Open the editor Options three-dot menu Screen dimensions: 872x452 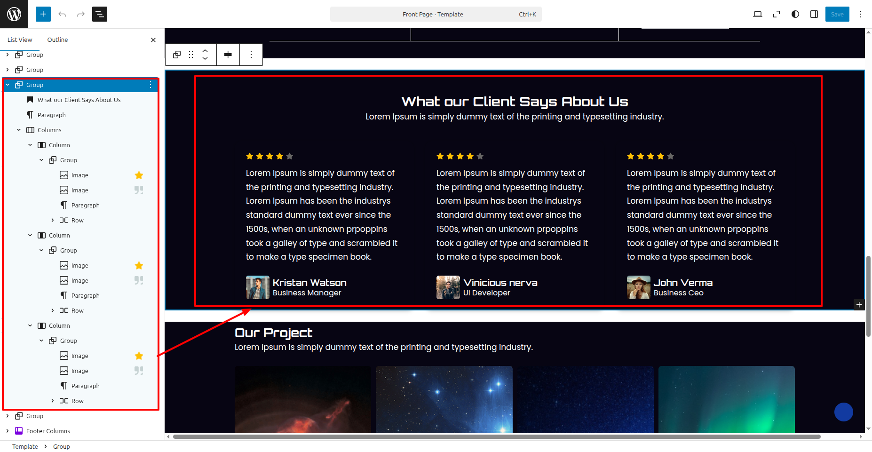click(x=861, y=14)
